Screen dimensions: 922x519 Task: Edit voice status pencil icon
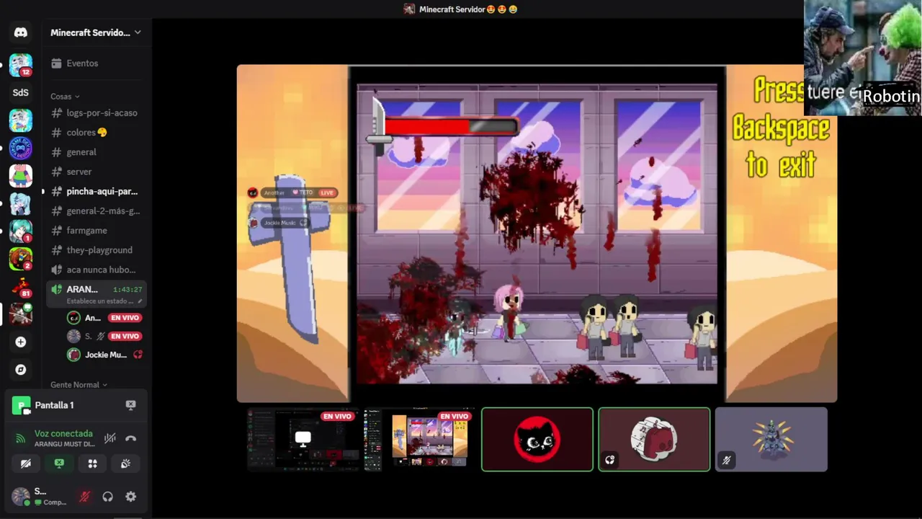tap(140, 301)
